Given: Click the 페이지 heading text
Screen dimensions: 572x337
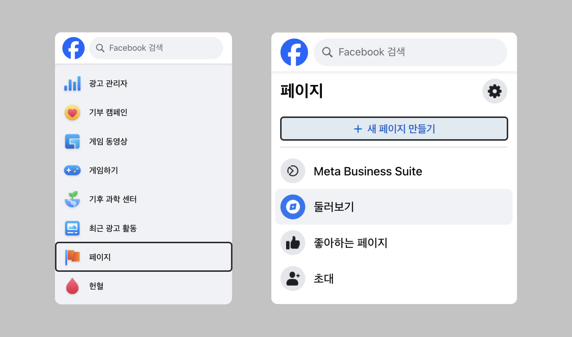Looking at the screenshot, I should click(x=301, y=91).
